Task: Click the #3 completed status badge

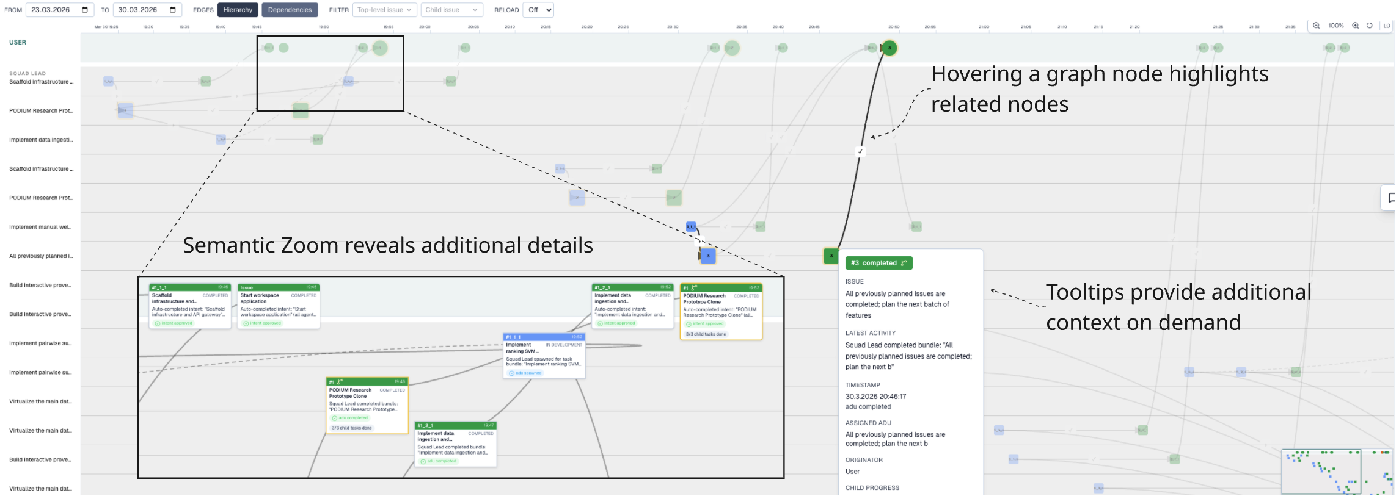Action: pyautogui.click(x=878, y=263)
